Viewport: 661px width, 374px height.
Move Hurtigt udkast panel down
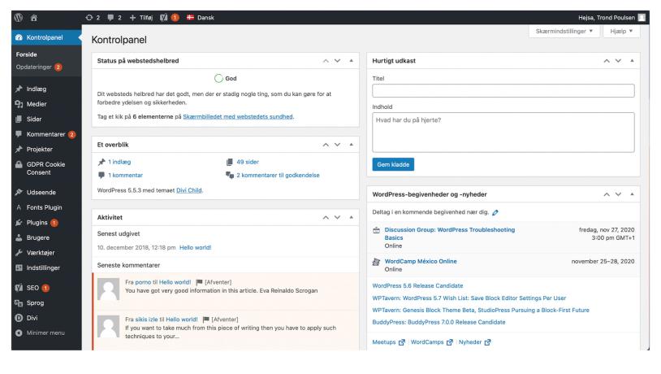click(618, 61)
